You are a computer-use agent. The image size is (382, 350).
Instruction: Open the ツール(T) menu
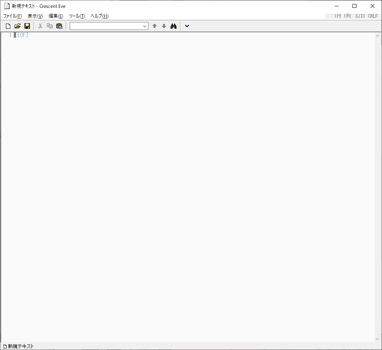tap(77, 16)
